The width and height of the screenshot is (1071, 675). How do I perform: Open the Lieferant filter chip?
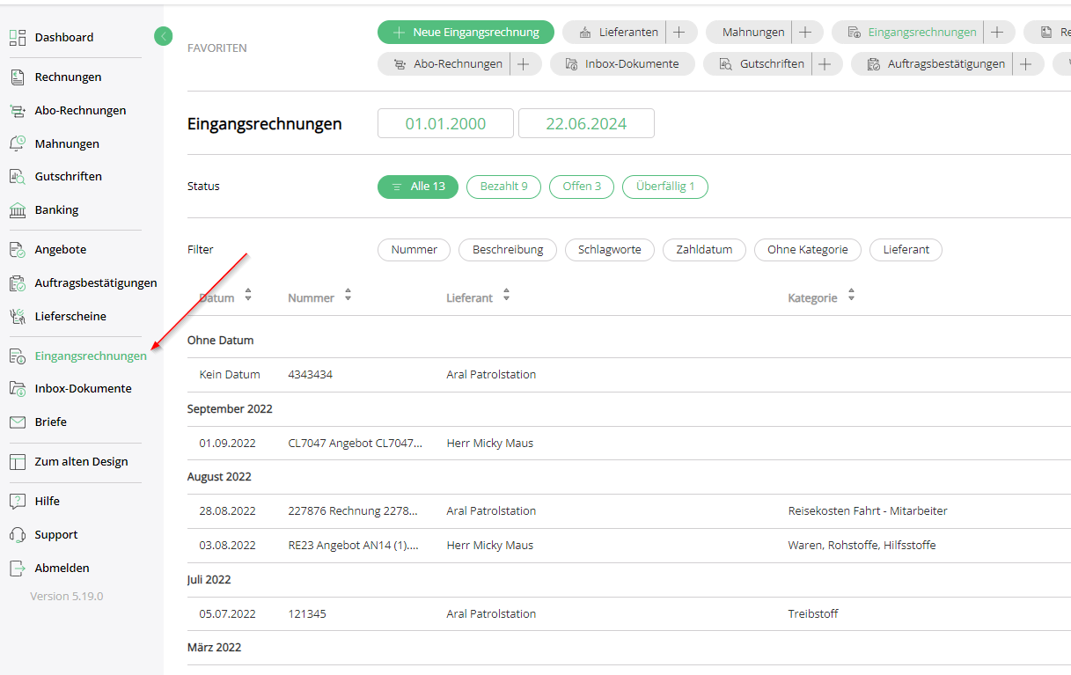click(x=906, y=250)
